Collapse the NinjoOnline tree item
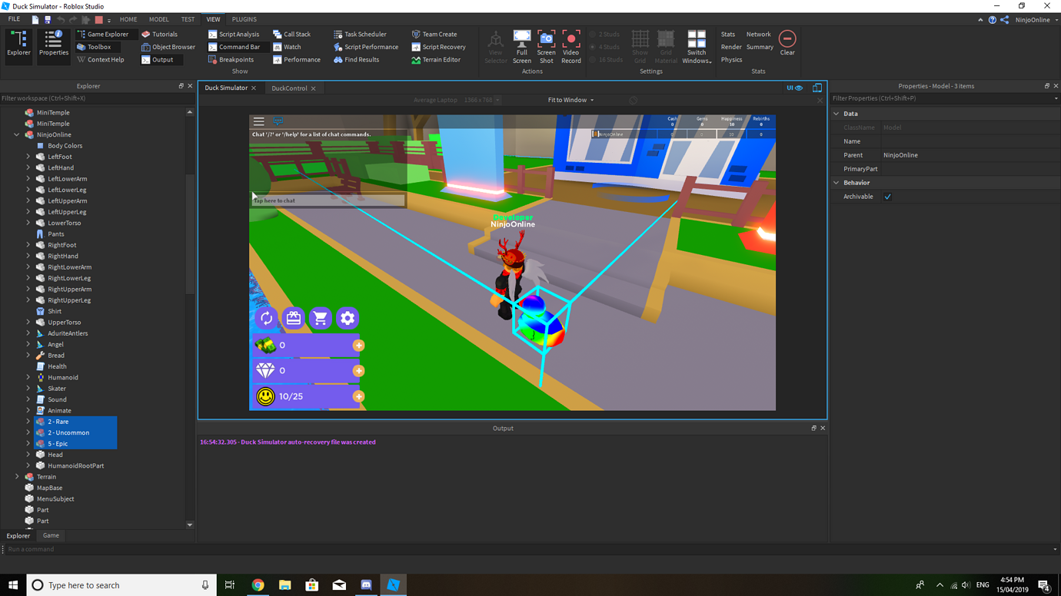The width and height of the screenshot is (1061, 596). tap(17, 134)
